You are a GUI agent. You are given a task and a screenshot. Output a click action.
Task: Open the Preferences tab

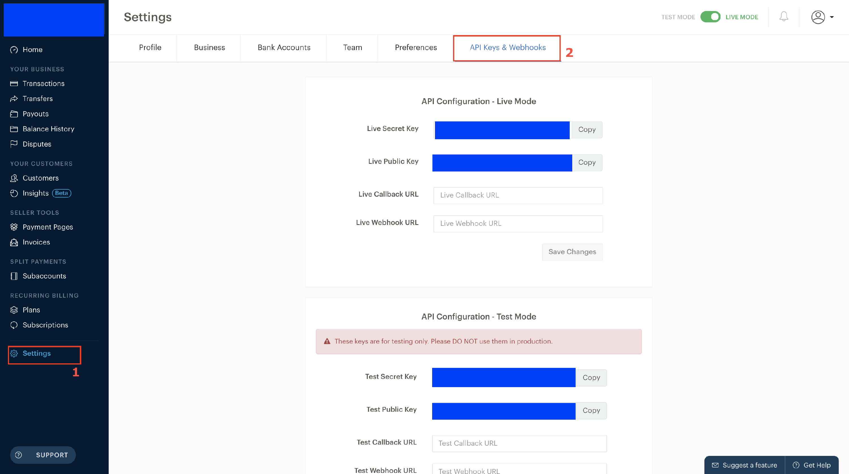[416, 48]
